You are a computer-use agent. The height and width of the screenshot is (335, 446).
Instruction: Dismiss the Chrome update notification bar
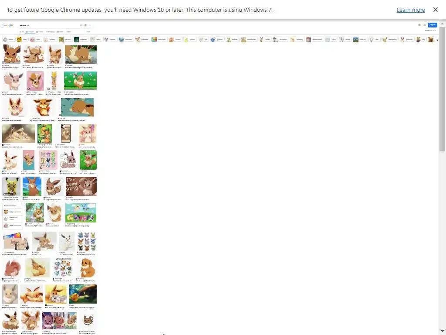pyautogui.click(x=436, y=10)
